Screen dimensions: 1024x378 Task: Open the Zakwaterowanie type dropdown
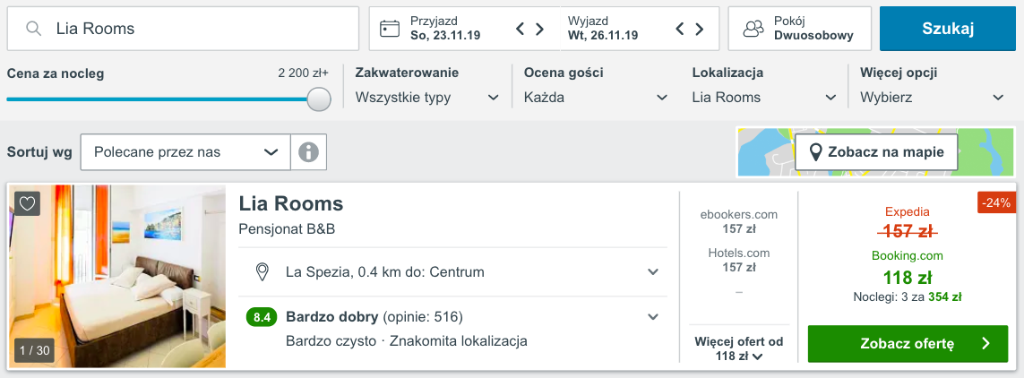(427, 98)
